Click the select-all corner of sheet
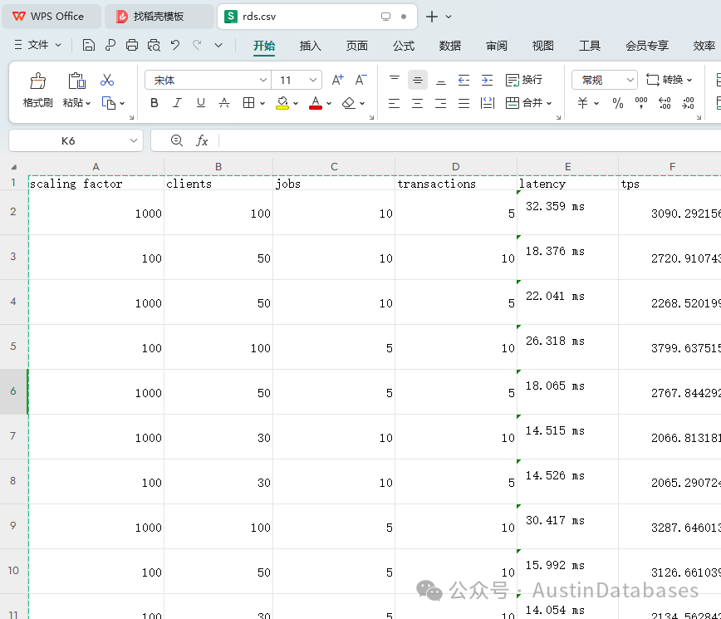The image size is (721, 619). 14,167
